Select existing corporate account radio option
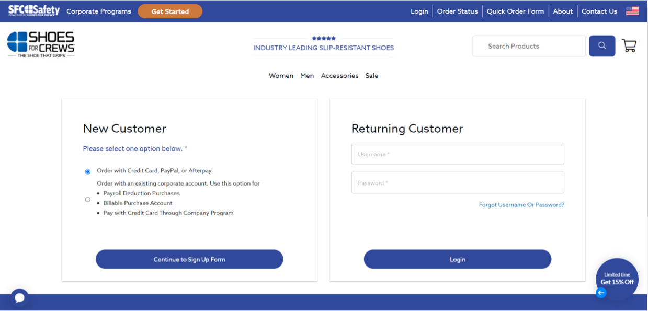Image resolution: width=648 pixels, height=311 pixels. [87, 199]
